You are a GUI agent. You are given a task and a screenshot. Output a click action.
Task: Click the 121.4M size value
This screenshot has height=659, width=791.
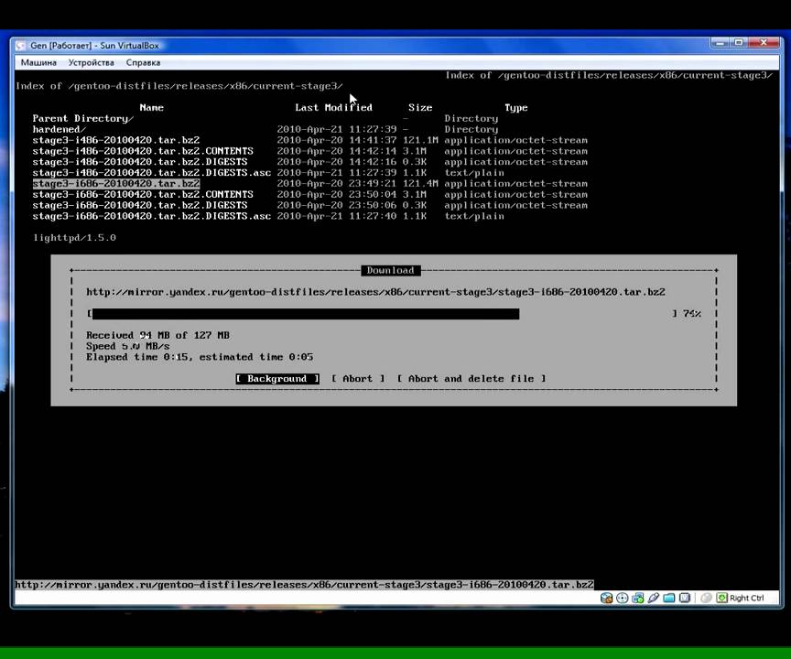(420, 184)
